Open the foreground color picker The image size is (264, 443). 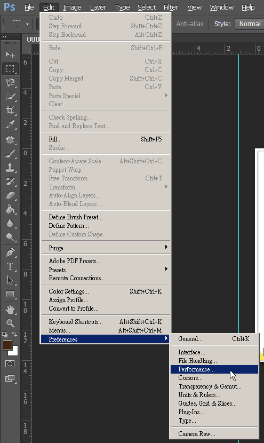[7, 345]
